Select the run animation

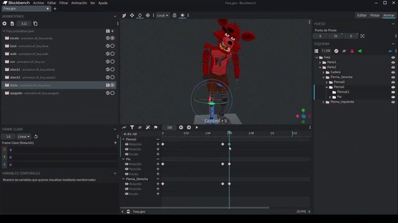(58, 62)
